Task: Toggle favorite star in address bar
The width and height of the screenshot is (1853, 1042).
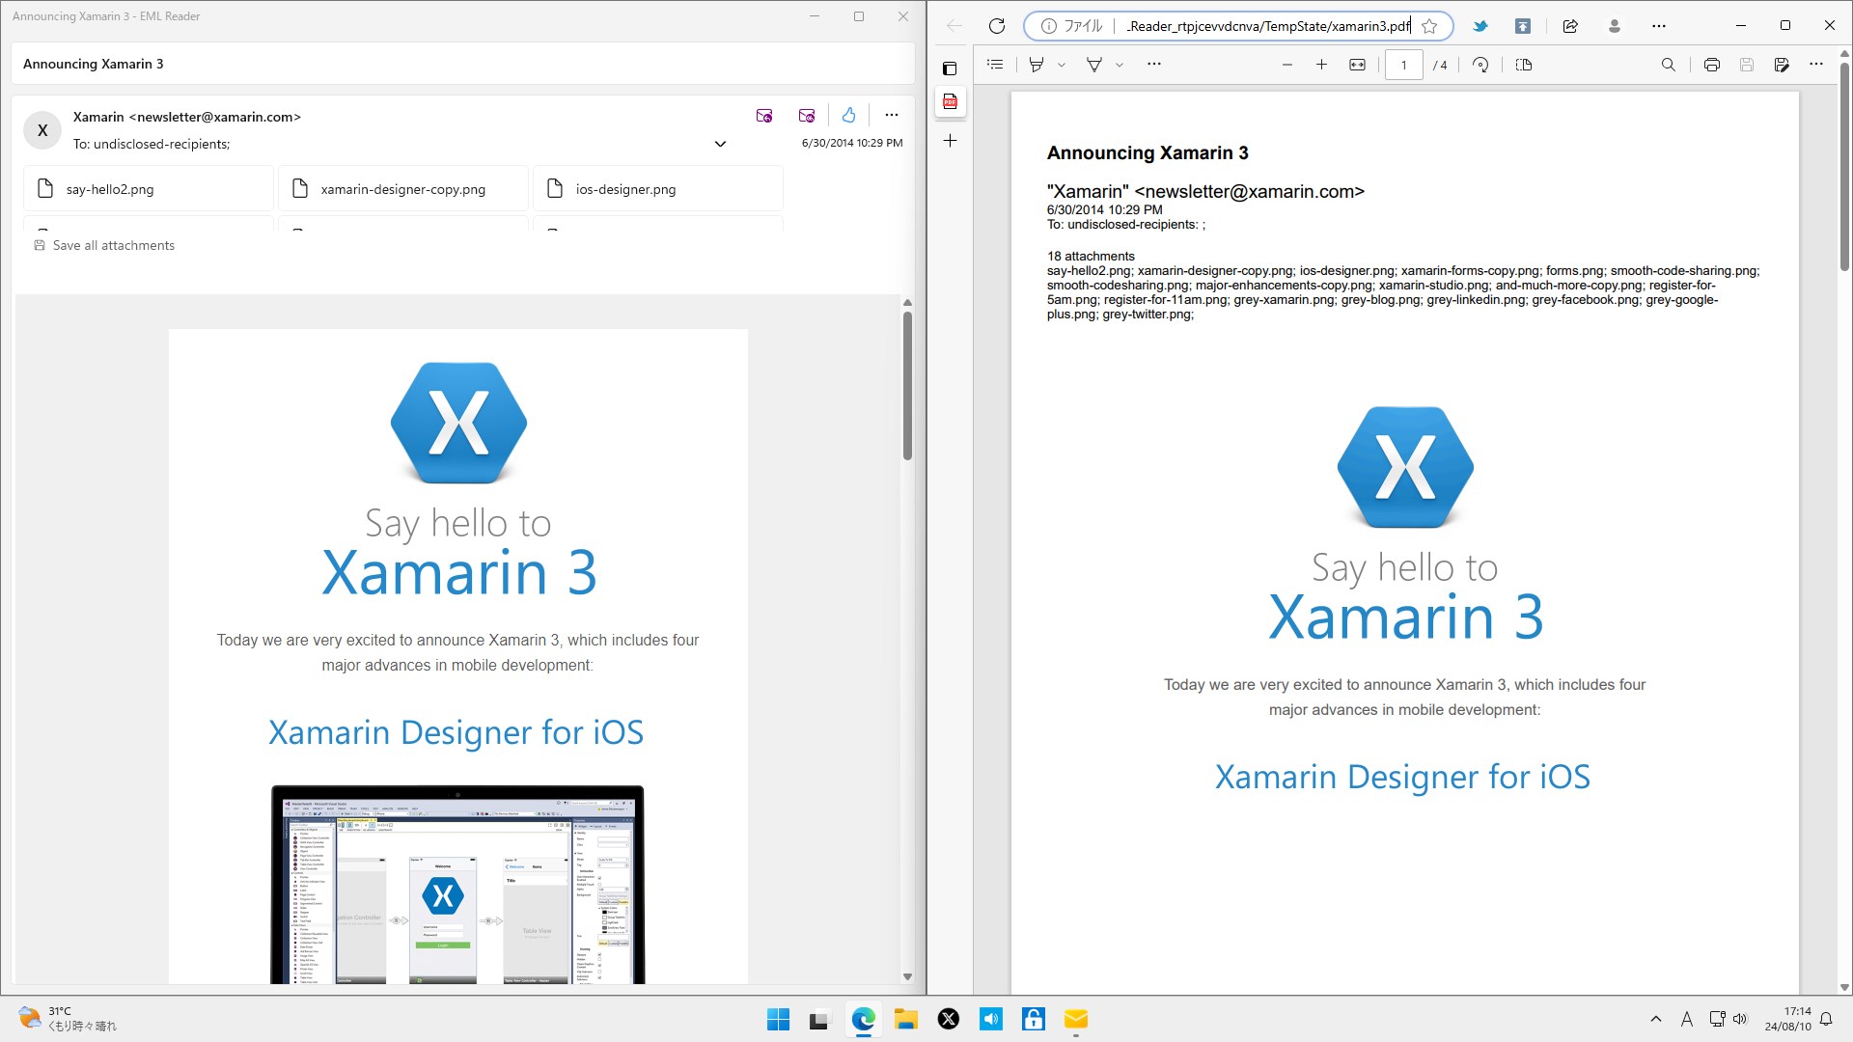Action: [x=1429, y=26]
